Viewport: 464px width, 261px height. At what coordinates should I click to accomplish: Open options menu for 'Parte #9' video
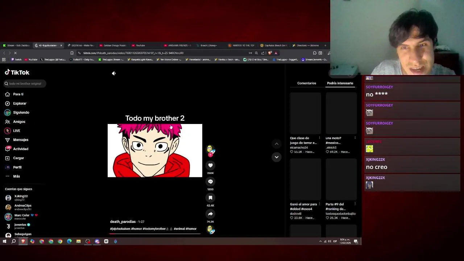355,204
